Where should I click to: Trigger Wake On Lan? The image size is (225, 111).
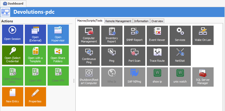click(203, 35)
